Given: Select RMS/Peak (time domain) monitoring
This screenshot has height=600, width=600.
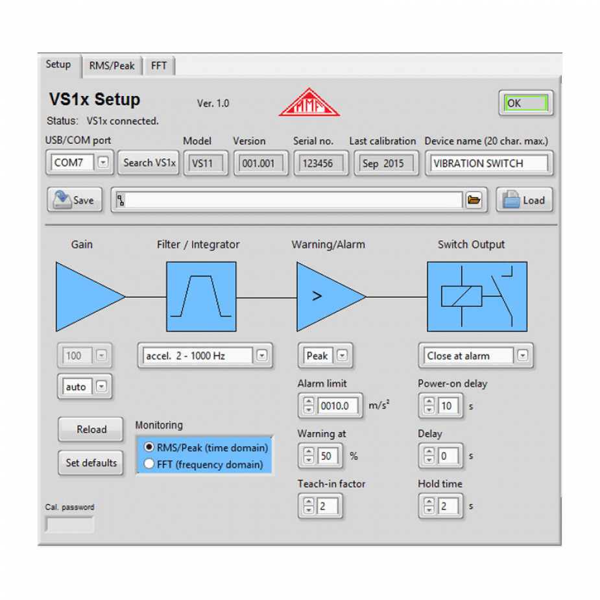Looking at the screenshot, I should (148, 448).
